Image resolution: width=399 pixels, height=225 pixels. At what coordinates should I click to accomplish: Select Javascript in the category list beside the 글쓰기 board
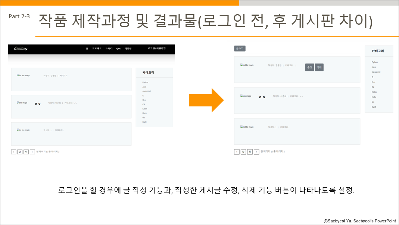376,72
